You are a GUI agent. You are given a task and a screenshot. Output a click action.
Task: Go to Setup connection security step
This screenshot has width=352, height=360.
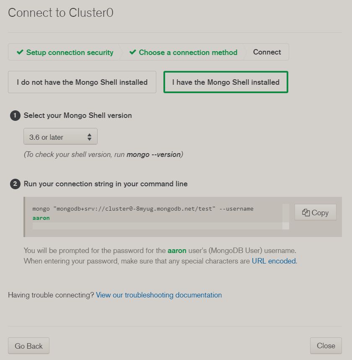tap(70, 52)
